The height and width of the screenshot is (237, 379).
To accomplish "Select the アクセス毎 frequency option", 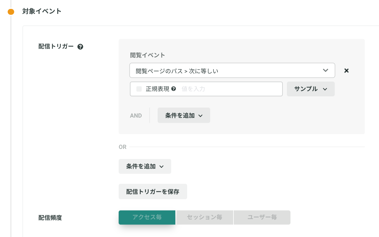I will click(x=147, y=217).
